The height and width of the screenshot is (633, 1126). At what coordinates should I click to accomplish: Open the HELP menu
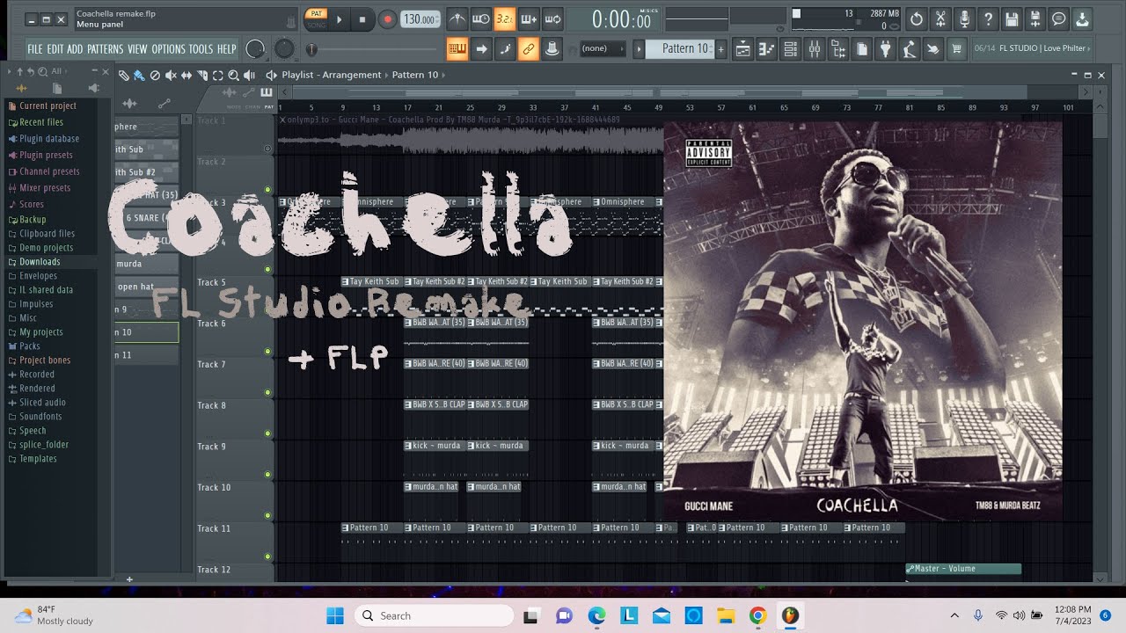click(227, 49)
